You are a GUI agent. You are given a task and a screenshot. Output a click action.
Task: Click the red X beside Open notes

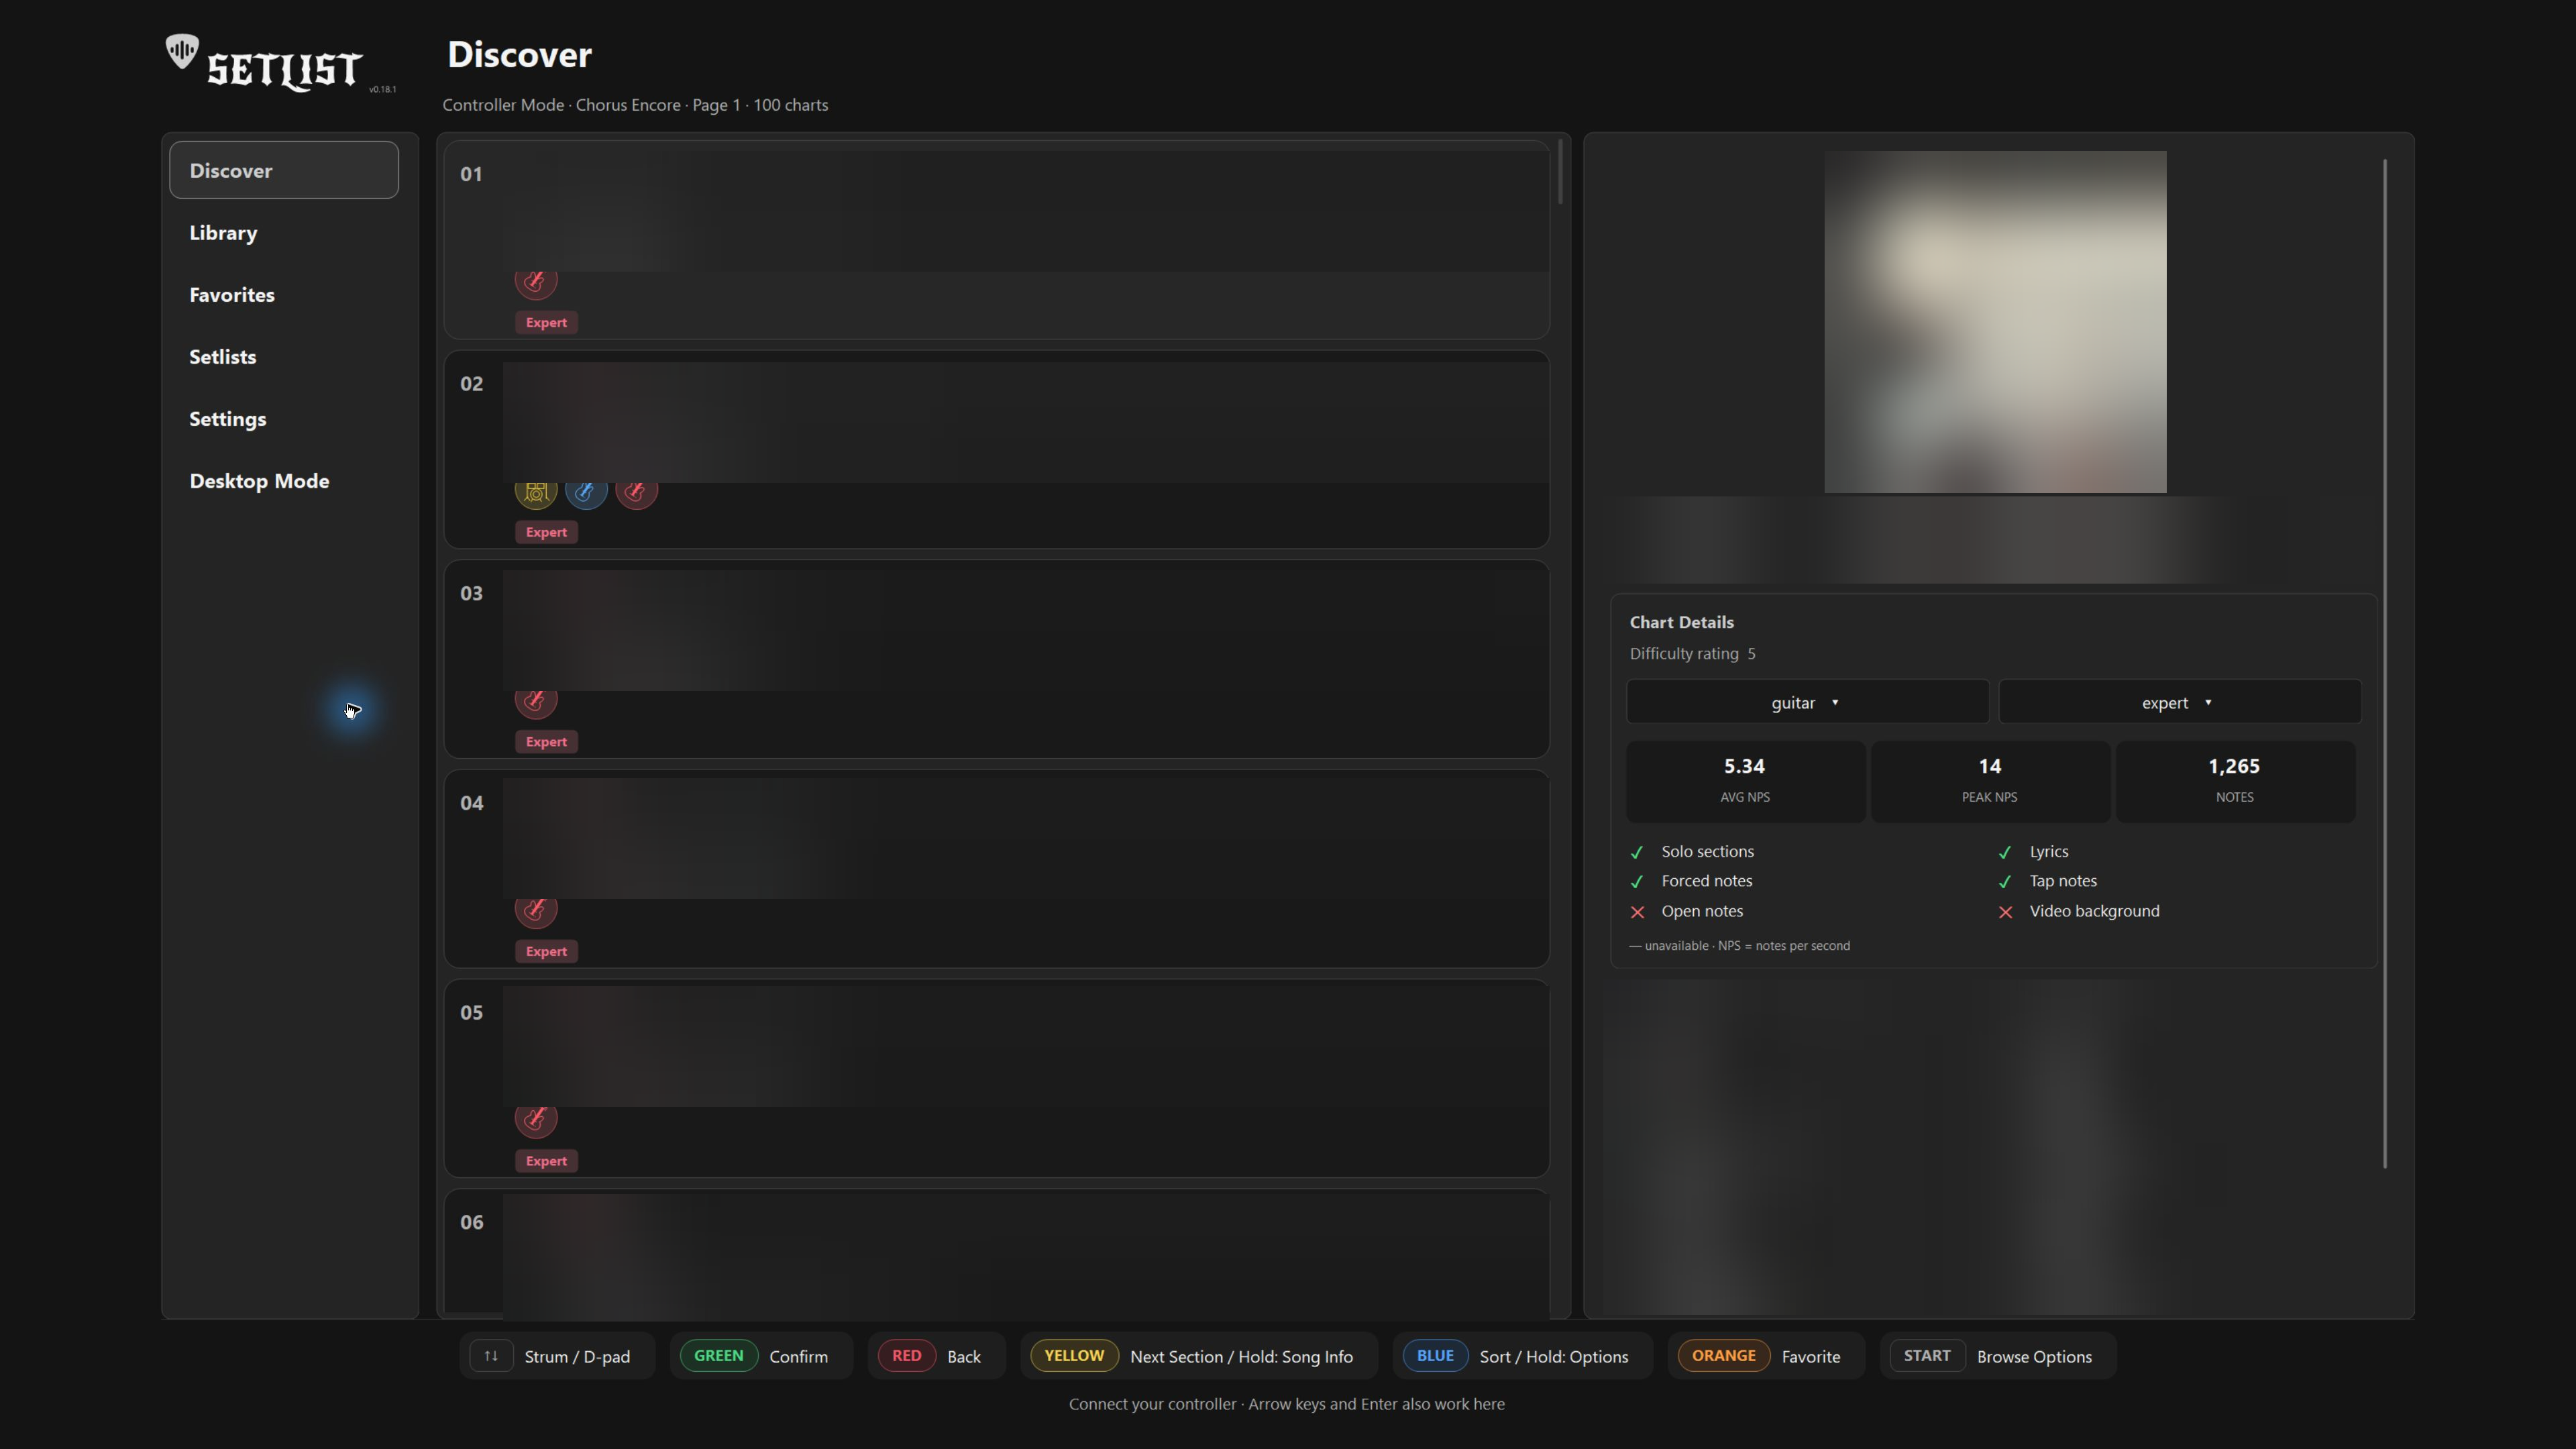[1637, 912]
